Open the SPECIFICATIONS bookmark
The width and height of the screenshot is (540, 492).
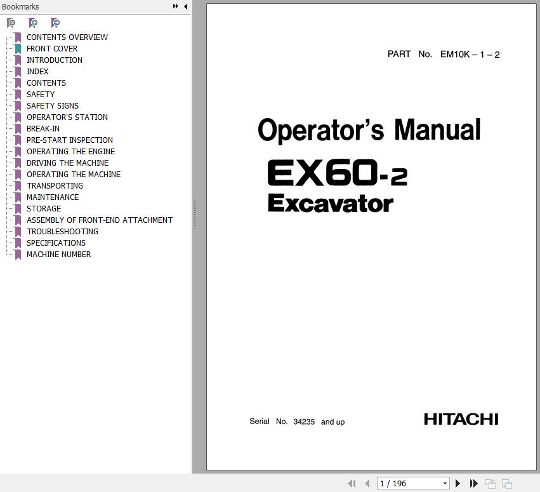pyautogui.click(x=56, y=243)
